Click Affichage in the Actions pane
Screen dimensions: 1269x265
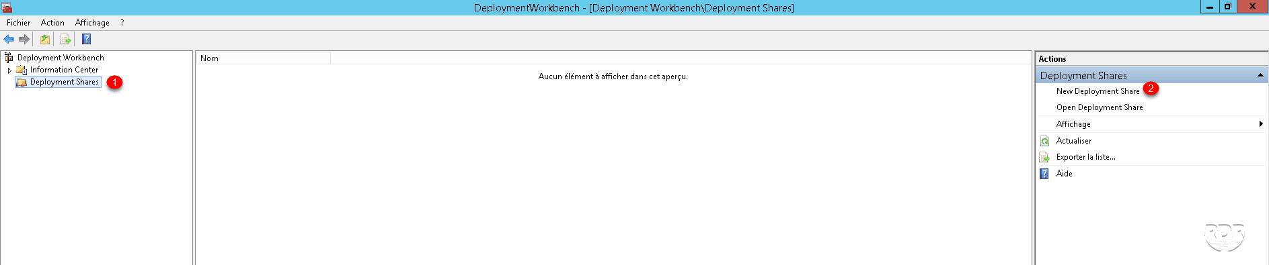(x=1073, y=124)
